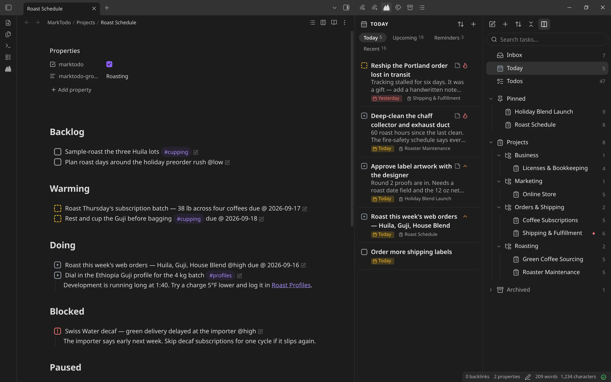
Task: Sort tasks in the TODAY panel
Action: pos(461,24)
